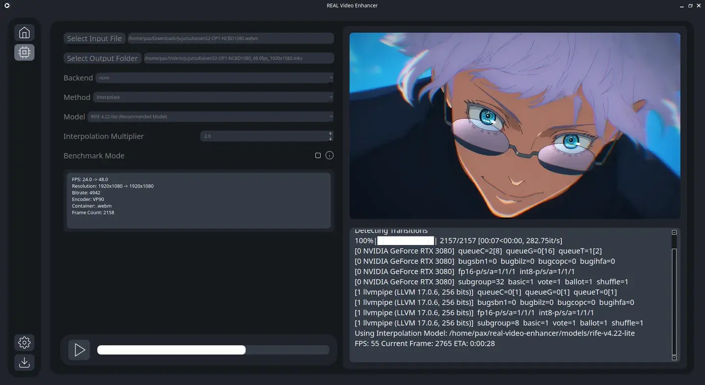Expand the Backend ncnn dropdown

click(214, 78)
